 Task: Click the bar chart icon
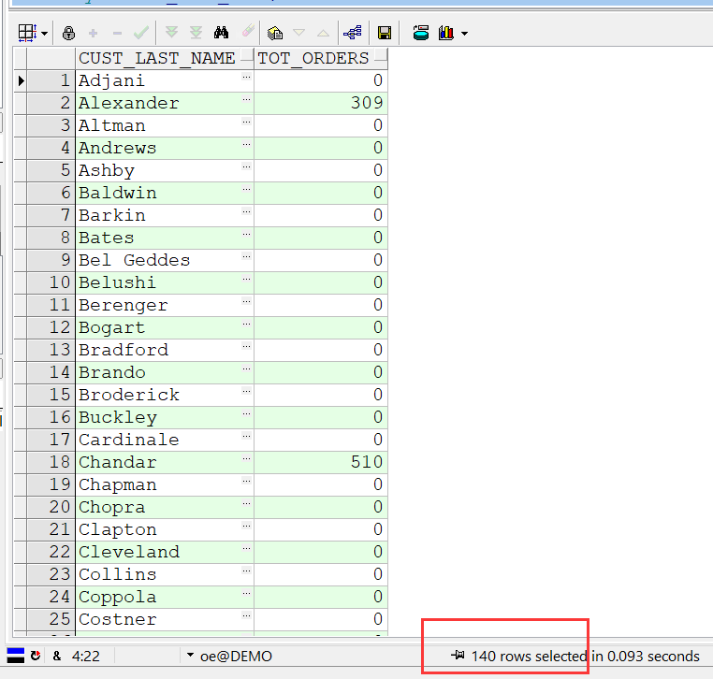pos(446,33)
